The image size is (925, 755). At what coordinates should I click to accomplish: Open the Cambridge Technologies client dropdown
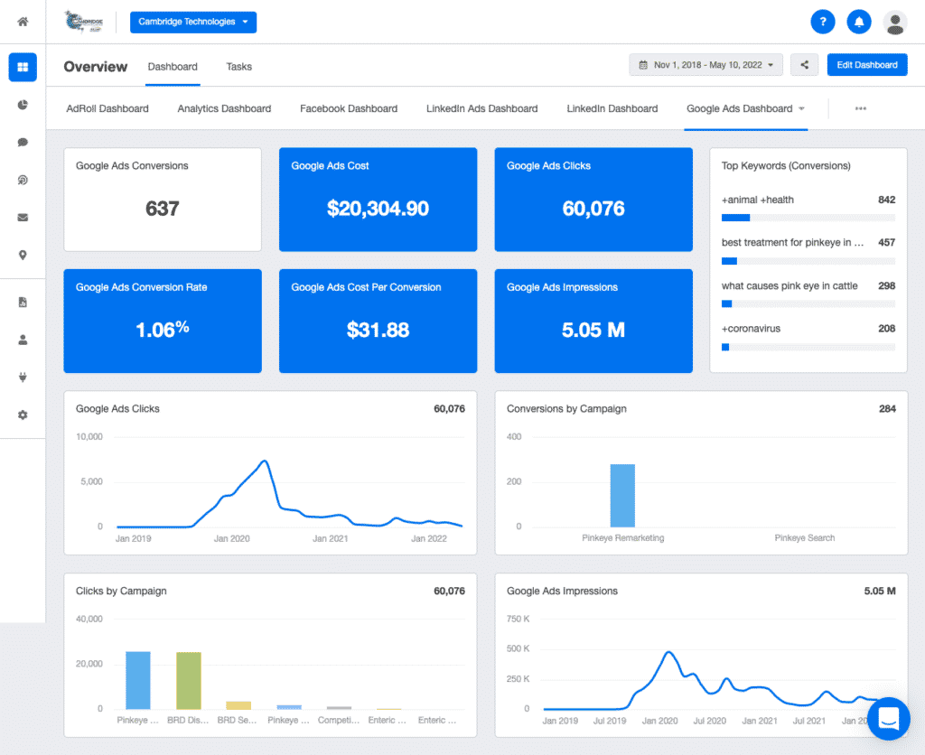tap(193, 22)
